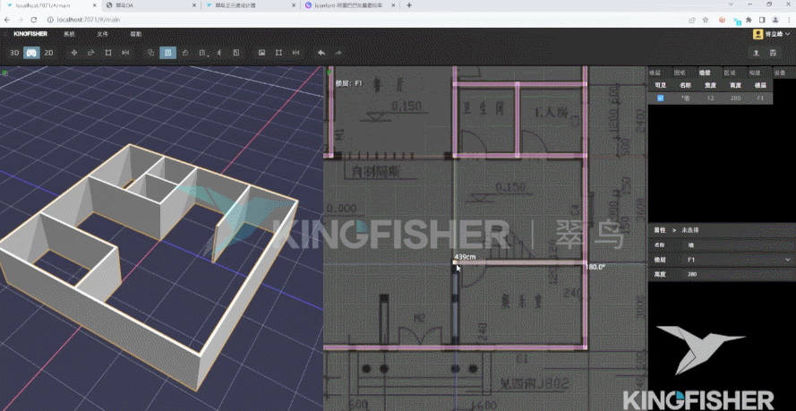The height and width of the screenshot is (411, 796).
Task: Open the 系统 menu
Action: pos(69,34)
